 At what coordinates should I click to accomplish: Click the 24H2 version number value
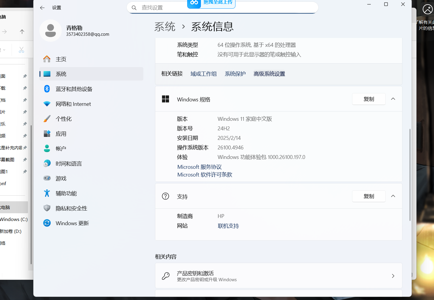point(224,129)
